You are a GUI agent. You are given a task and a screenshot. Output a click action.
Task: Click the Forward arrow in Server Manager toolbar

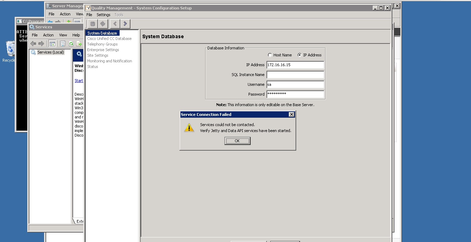click(x=58, y=22)
